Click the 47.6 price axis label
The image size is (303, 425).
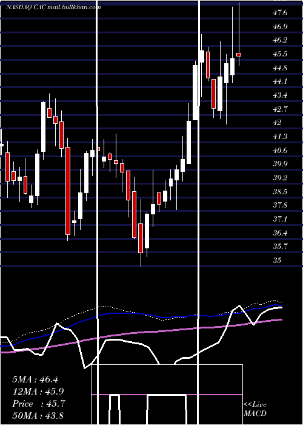tap(280, 13)
